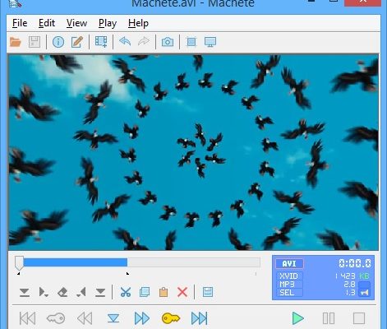Take a snapshot with the camera icon

coord(168,42)
